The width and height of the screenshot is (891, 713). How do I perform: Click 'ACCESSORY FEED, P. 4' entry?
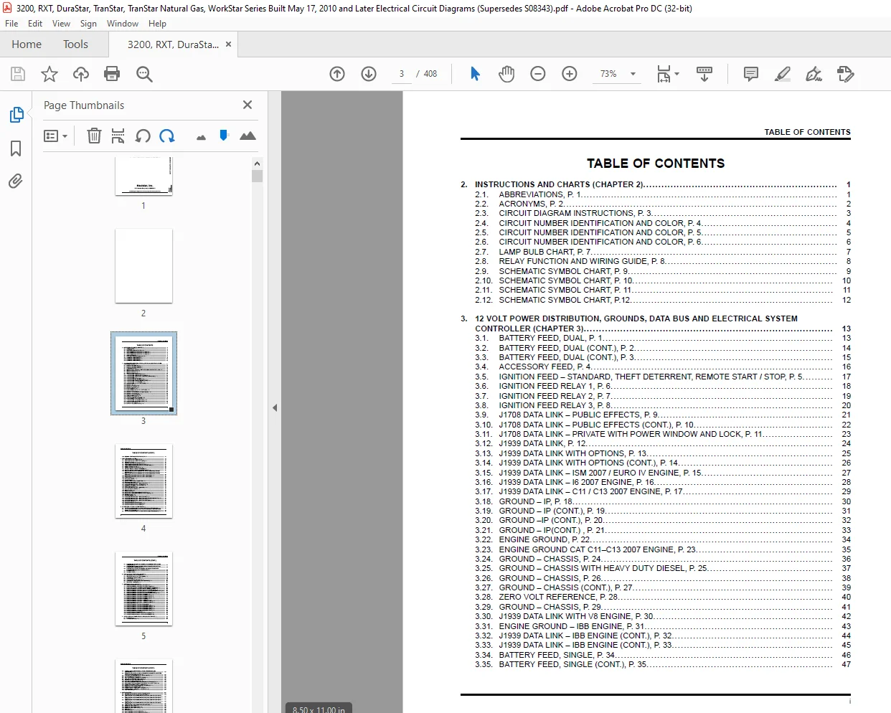(x=545, y=367)
